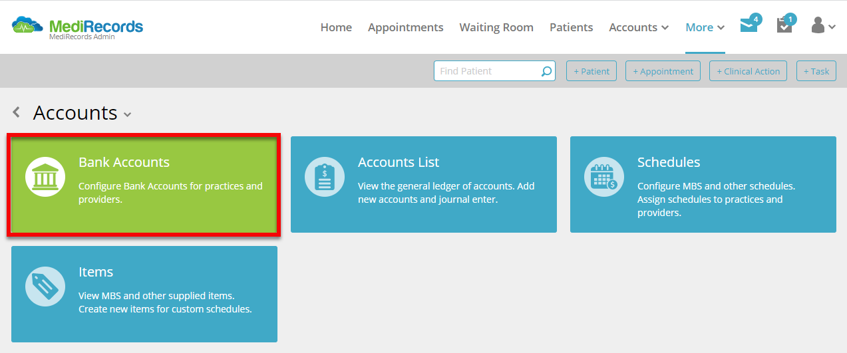Click the + Task button
847x353 pixels.
tap(816, 71)
